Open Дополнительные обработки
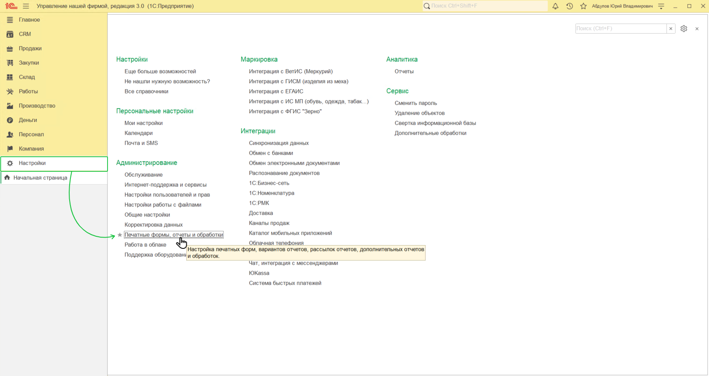 (430, 133)
